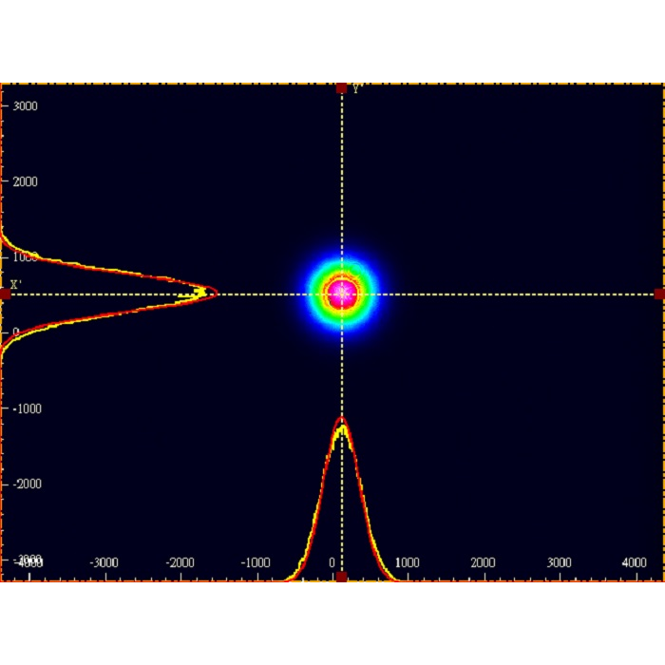This screenshot has width=665, height=665.
Task: Click the -3000 tick label on the horizontal axis
Action: coord(103,563)
